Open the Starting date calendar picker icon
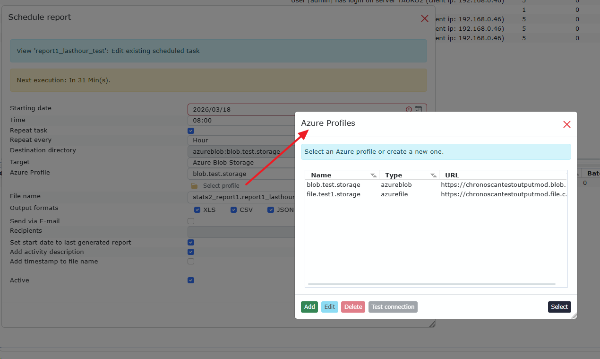The width and height of the screenshot is (600, 359). click(418, 109)
